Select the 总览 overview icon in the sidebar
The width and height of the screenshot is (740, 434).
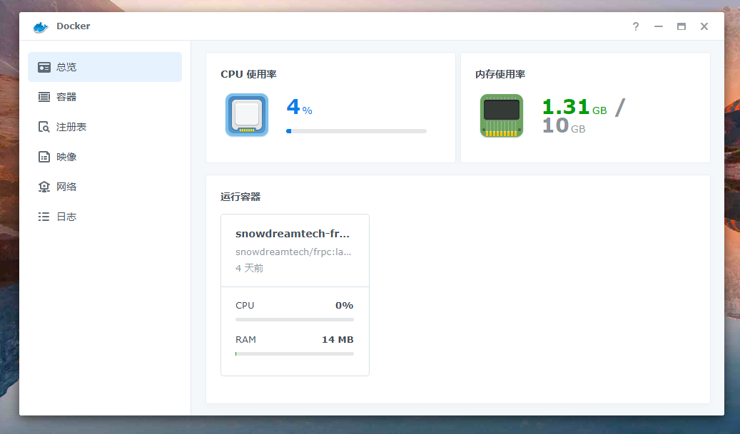coord(43,66)
